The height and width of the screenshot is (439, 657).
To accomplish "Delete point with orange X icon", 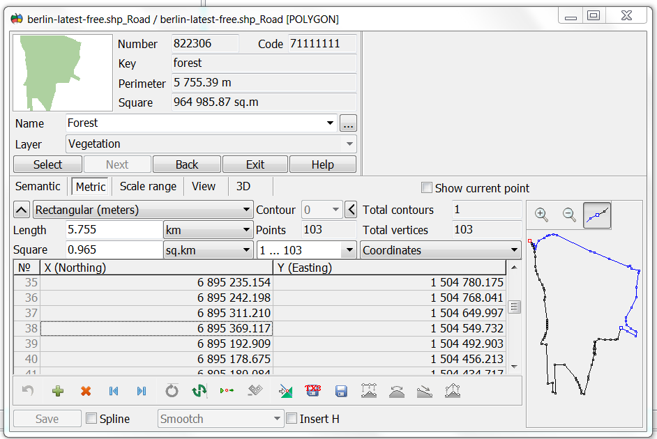I will (x=86, y=391).
